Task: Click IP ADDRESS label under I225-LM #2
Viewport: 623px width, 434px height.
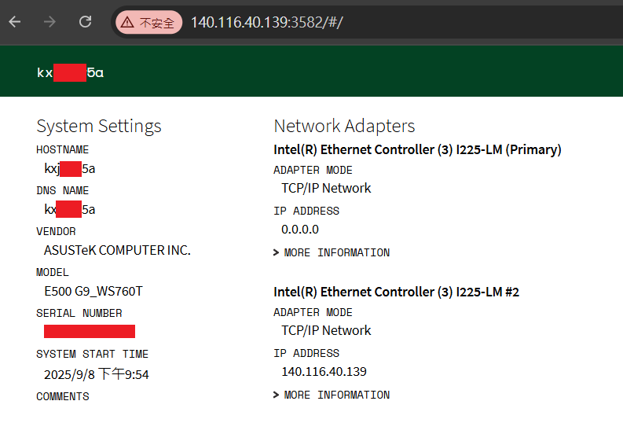Action: coord(306,354)
